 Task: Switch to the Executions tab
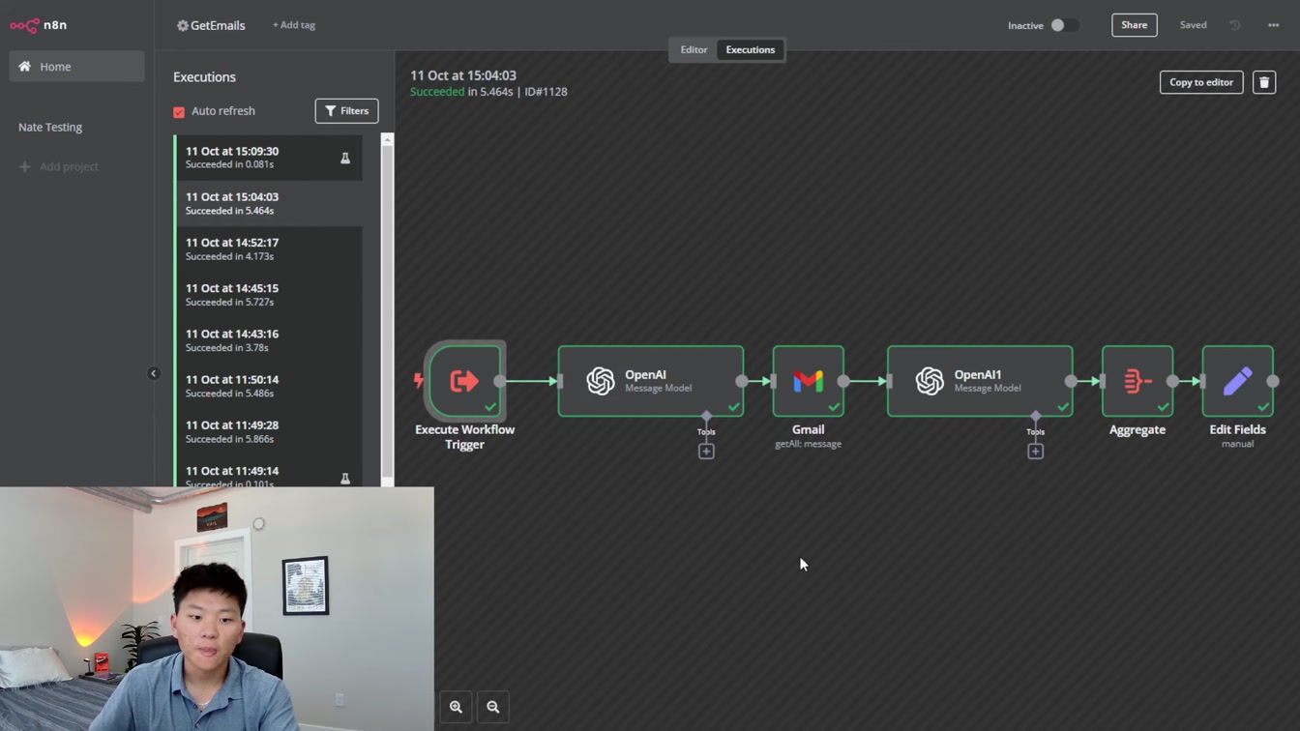point(751,49)
